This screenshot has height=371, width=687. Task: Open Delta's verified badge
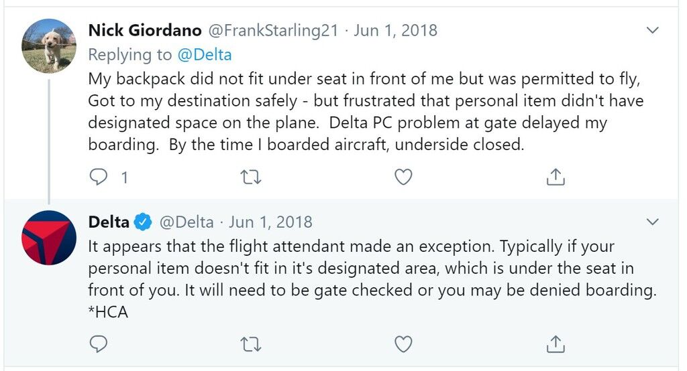pyautogui.click(x=143, y=222)
